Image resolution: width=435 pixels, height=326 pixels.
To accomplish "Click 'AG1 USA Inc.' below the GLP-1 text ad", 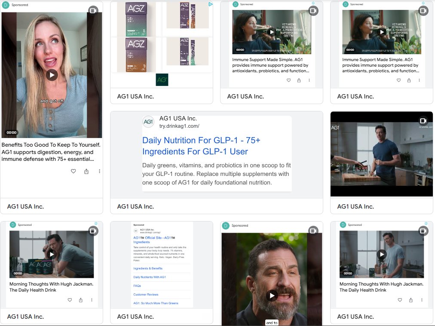I will pyautogui.click(x=135, y=206).
